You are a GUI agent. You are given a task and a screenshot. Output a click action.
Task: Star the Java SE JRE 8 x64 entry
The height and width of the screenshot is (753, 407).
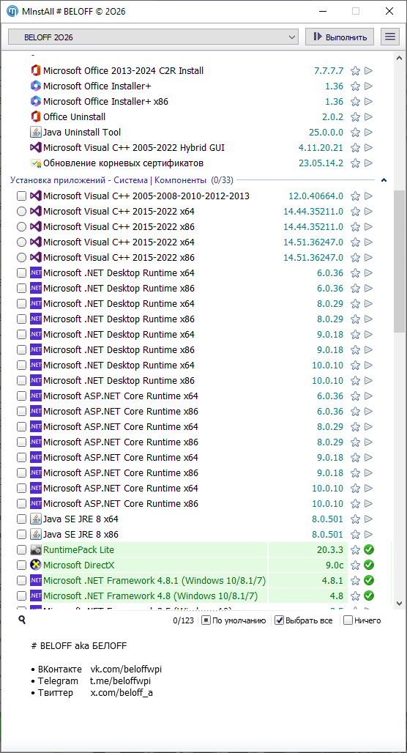pyautogui.click(x=355, y=519)
